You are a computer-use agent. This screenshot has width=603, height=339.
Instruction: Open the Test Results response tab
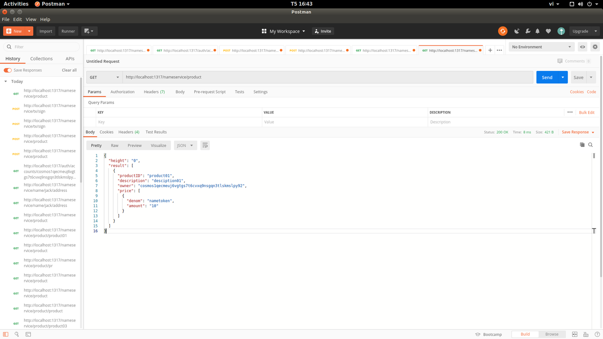(x=156, y=132)
